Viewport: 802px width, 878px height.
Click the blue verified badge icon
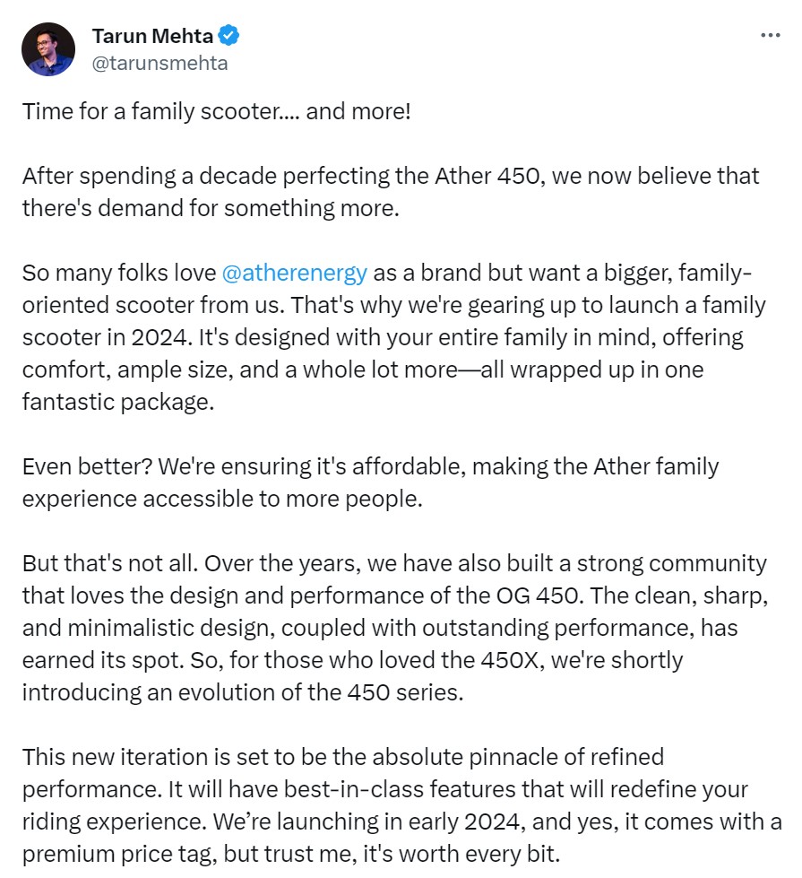(x=229, y=36)
